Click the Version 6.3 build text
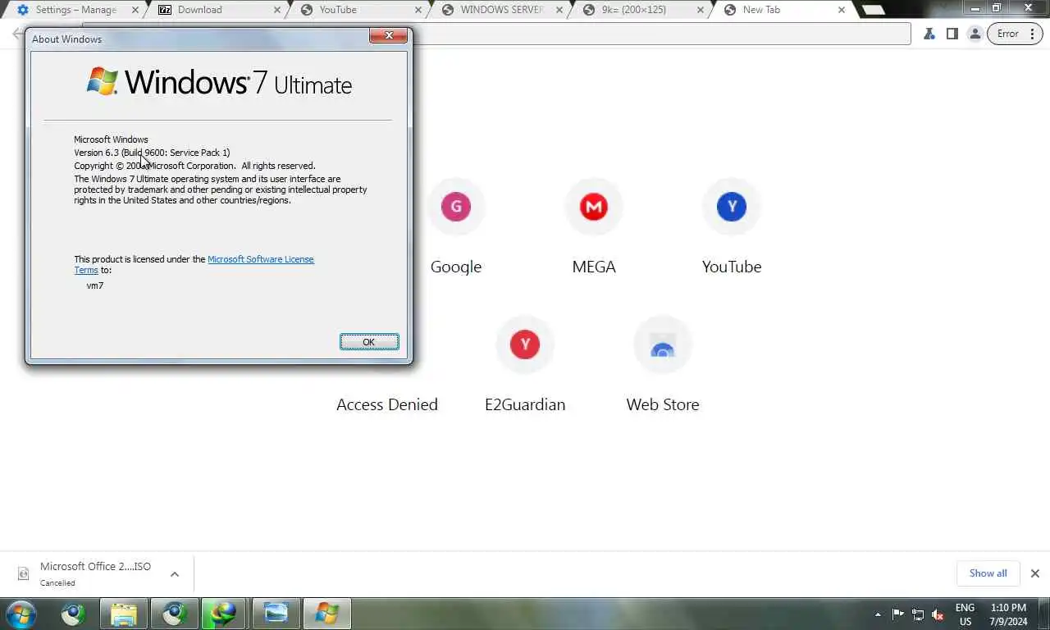The width and height of the screenshot is (1050, 630). [152, 153]
